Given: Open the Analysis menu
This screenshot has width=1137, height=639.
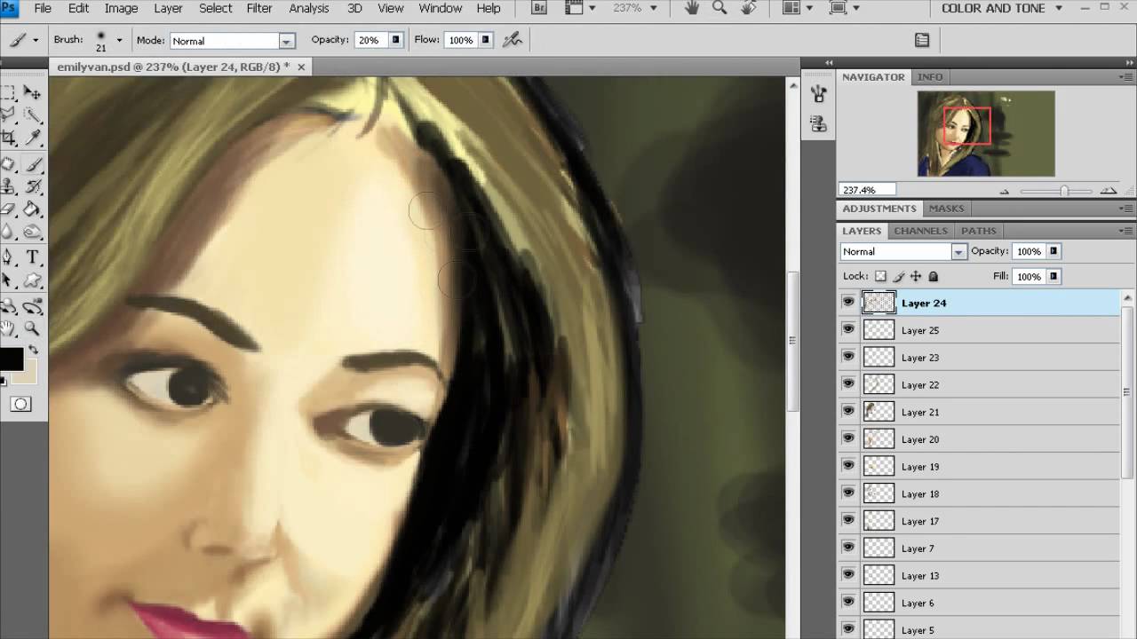Looking at the screenshot, I should 309,8.
